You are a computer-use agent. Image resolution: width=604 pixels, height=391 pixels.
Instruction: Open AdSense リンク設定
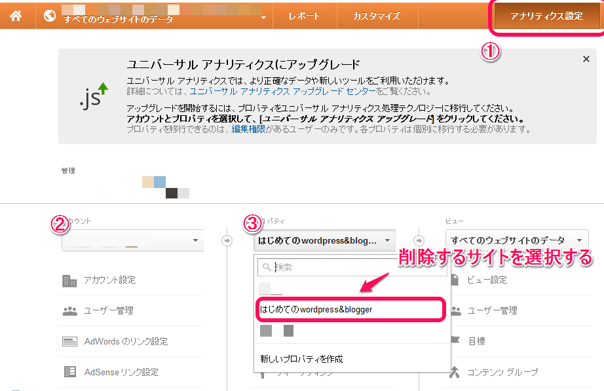pyautogui.click(x=121, y=372)
